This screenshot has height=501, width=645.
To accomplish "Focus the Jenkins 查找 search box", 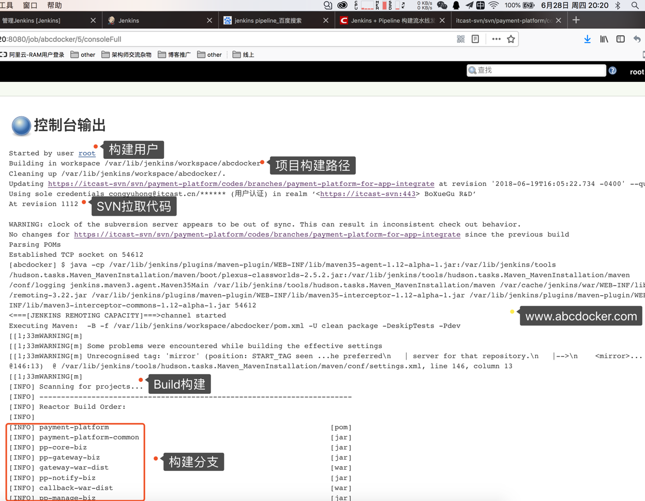I will click(536, 70).
